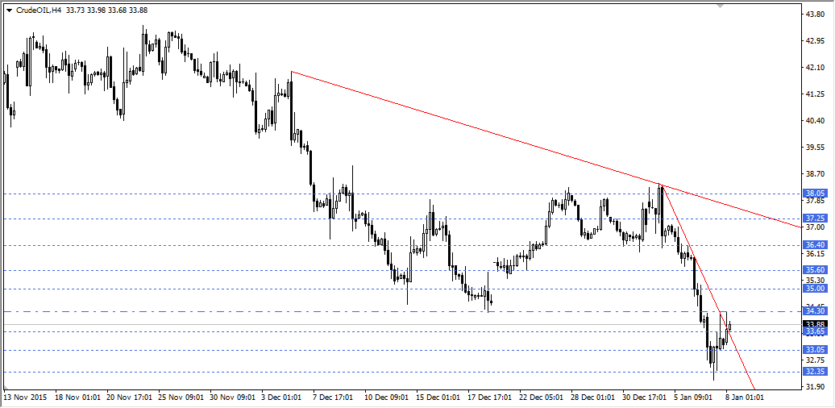Click the 31.90 value on the price scale

[815, 387]
